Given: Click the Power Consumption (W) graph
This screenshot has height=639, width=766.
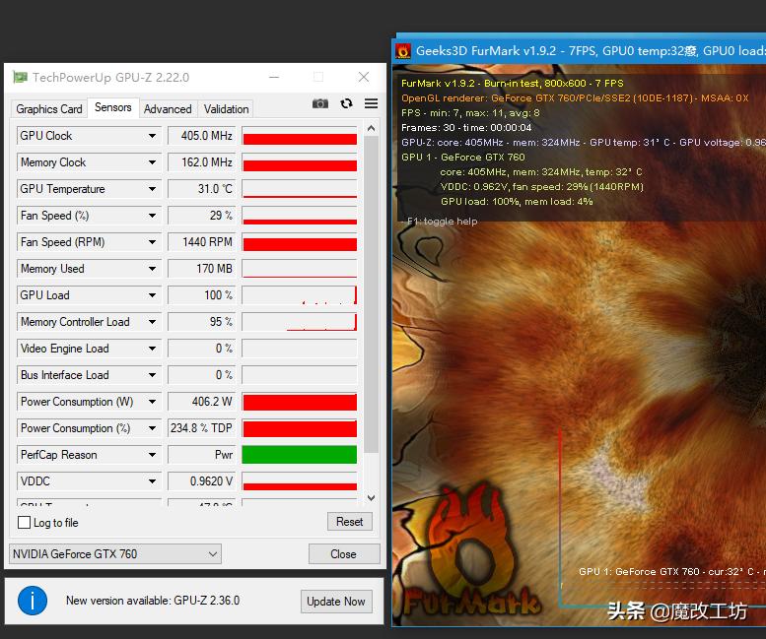Looking at the screenshot, I should click(x=300, y=402).
